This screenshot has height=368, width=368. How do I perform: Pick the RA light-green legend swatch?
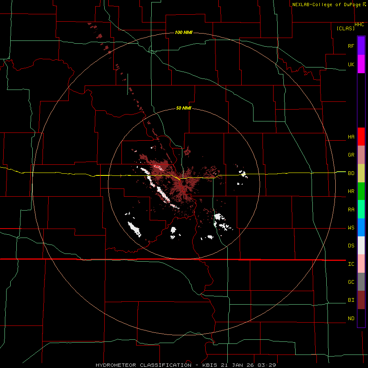361,209
